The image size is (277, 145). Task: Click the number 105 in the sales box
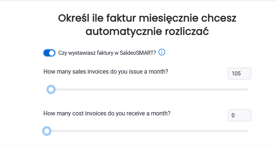(236, 74)
